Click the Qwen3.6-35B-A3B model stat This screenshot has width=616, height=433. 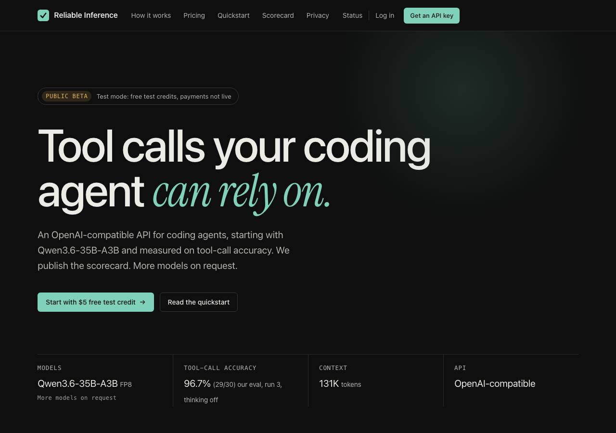[x=77, y=383]
